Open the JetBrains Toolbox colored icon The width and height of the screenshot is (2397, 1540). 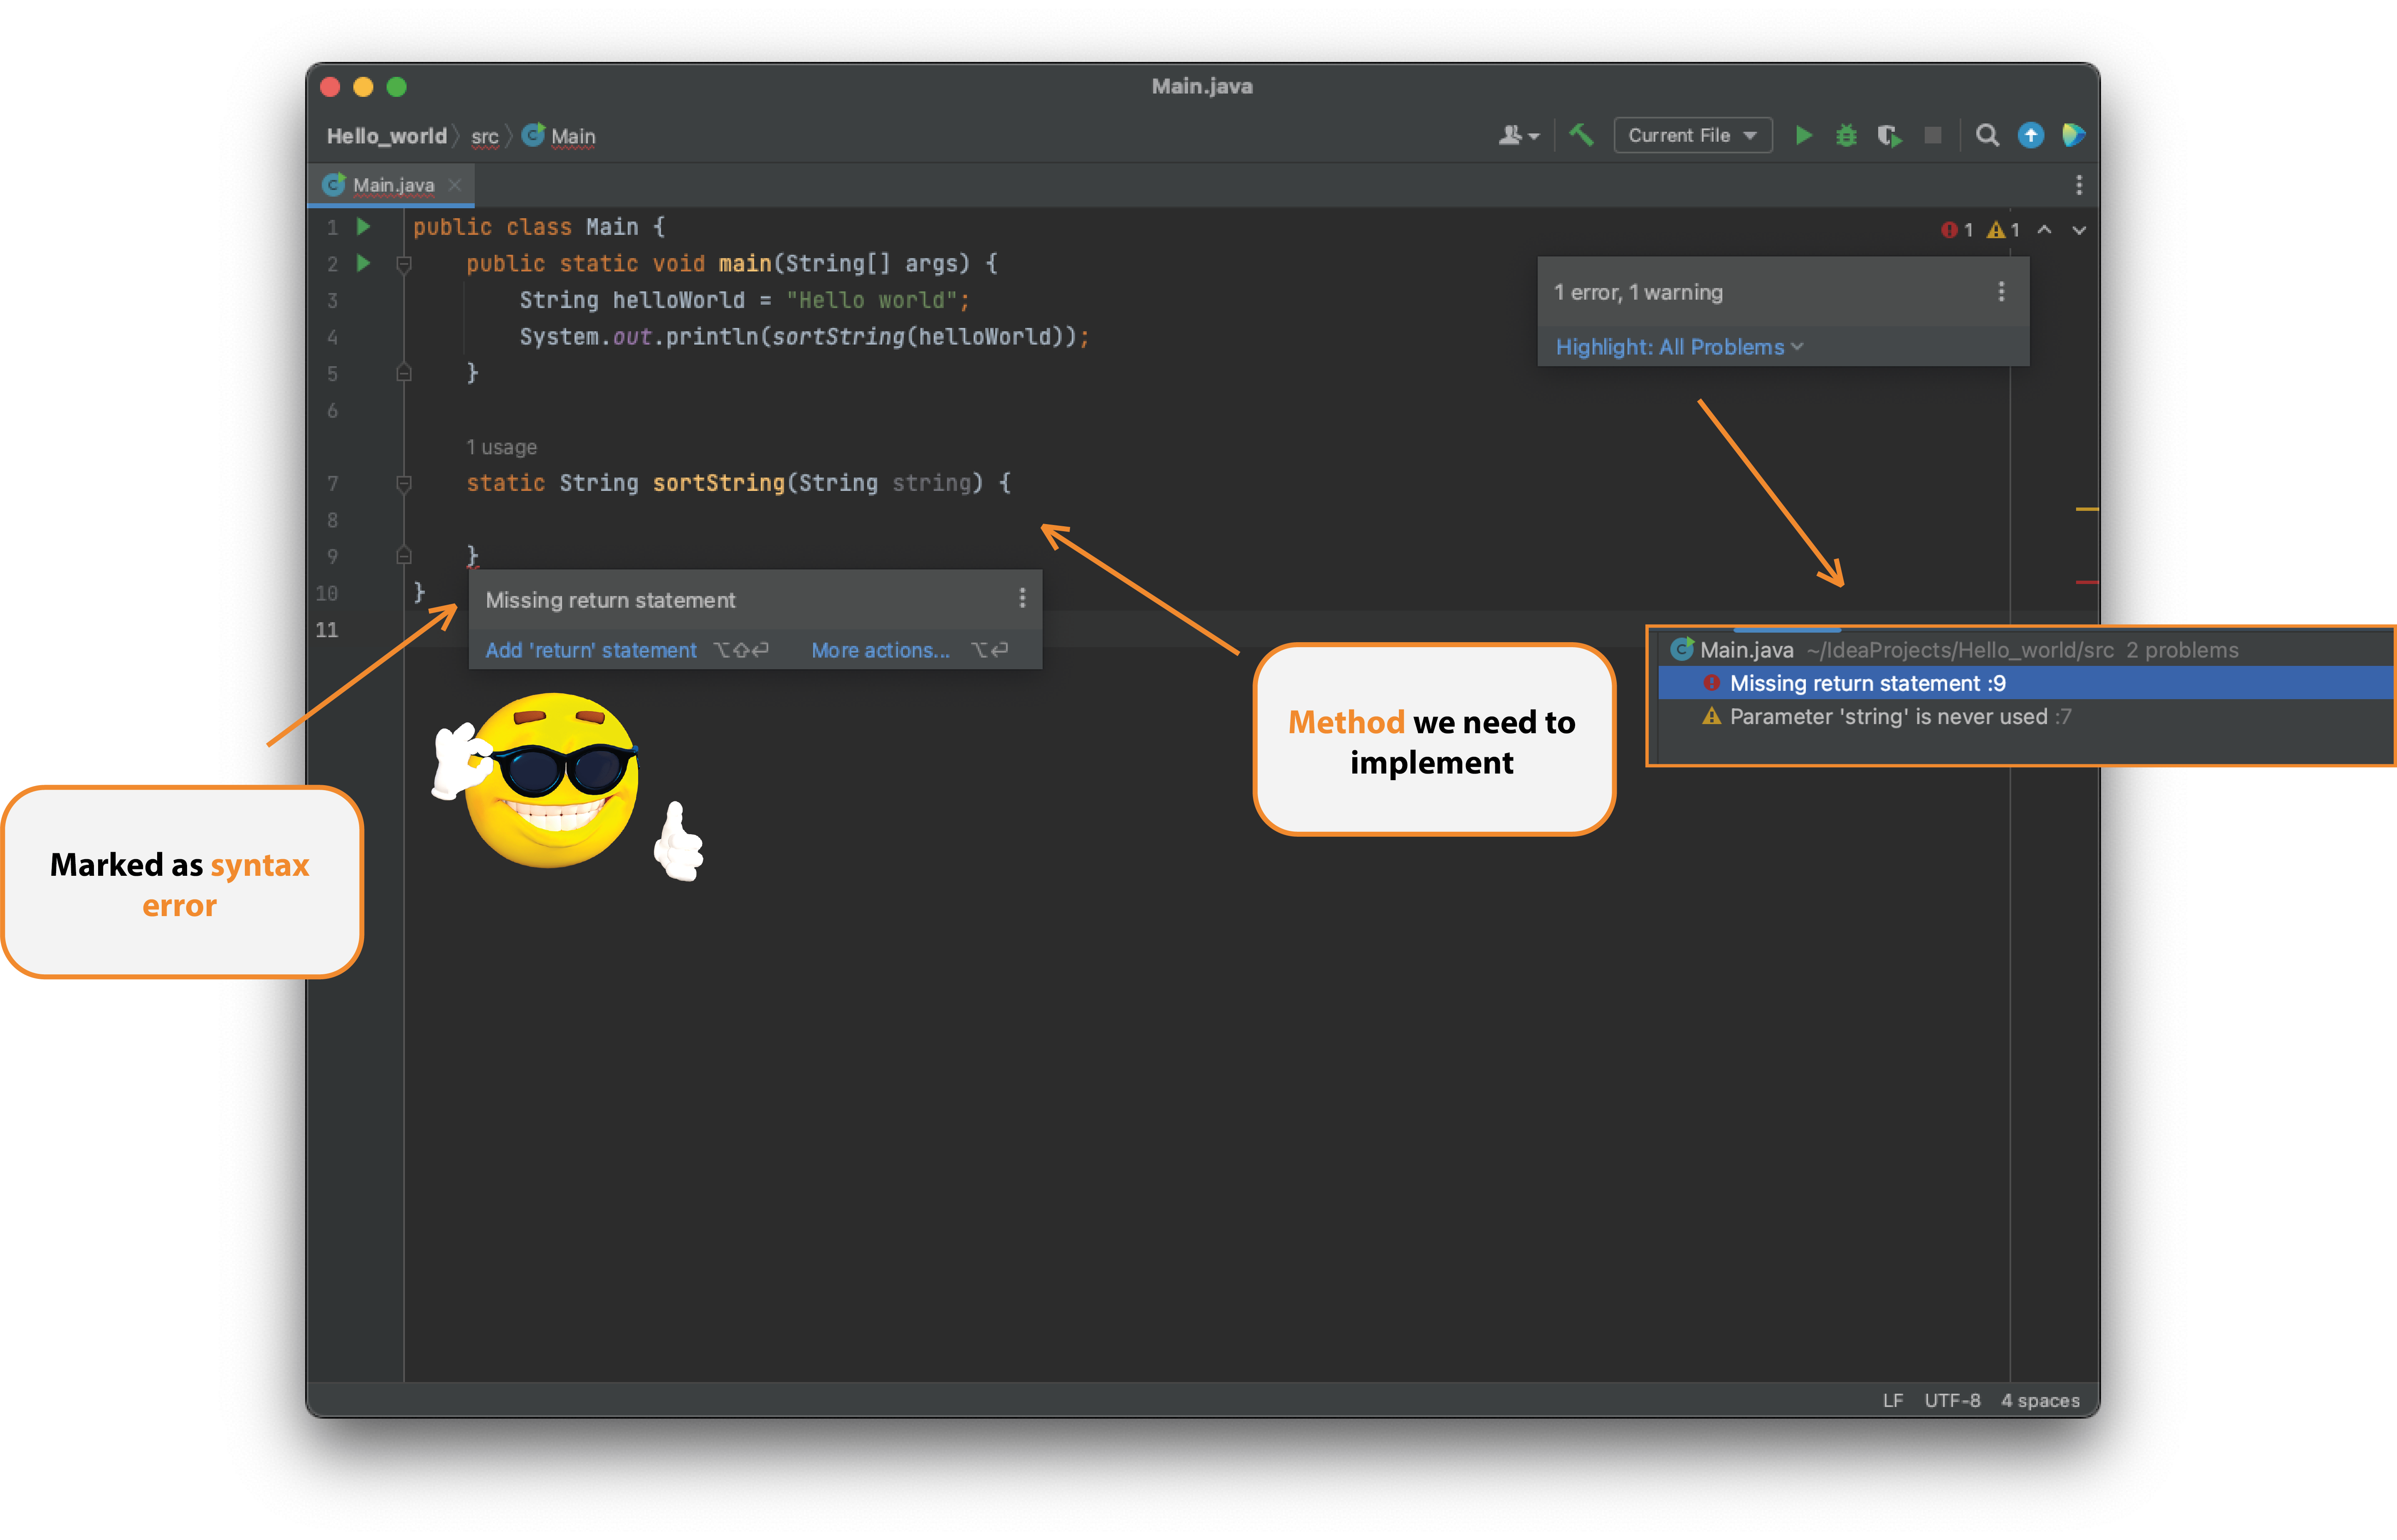pos(2073,135)
